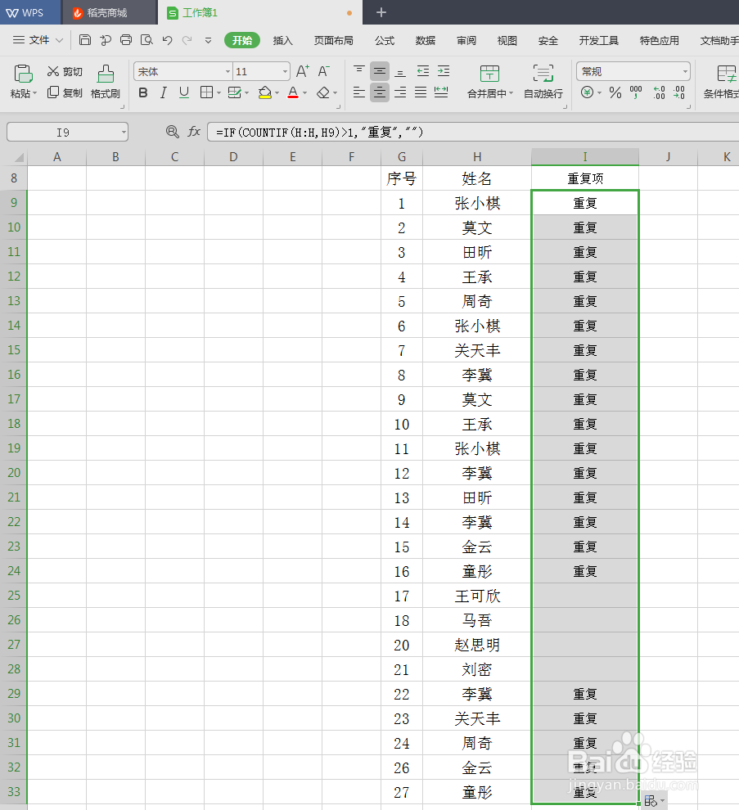The width and height of the screenshot is (739, 810).
Task: Switch to 视图 (View) tab
Action: [x=507, y=40]
